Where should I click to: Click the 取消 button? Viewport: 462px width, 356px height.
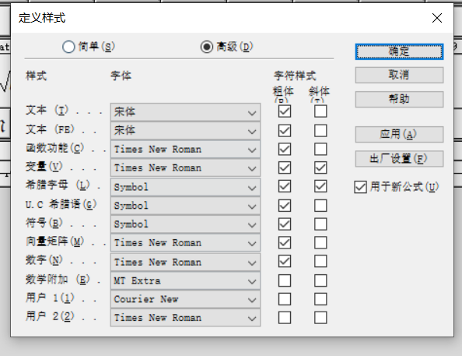click(x=399, y=75)
